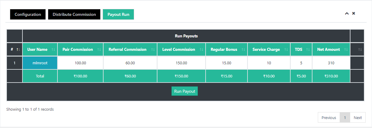Sort by Regular Bonus column arrows
Image resolution: width=372 pixels, height=128 pixels.
(243, 50)
